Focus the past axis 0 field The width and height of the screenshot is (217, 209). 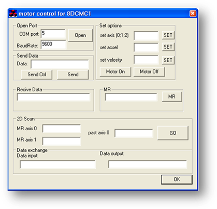point(134,133)
